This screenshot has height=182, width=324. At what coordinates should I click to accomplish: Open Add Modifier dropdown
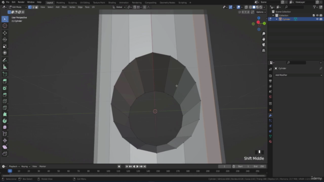pyautogui.click(x=298, y=75)
